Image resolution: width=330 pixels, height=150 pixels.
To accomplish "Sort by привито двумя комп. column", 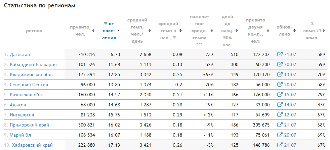I will point(255,31).
